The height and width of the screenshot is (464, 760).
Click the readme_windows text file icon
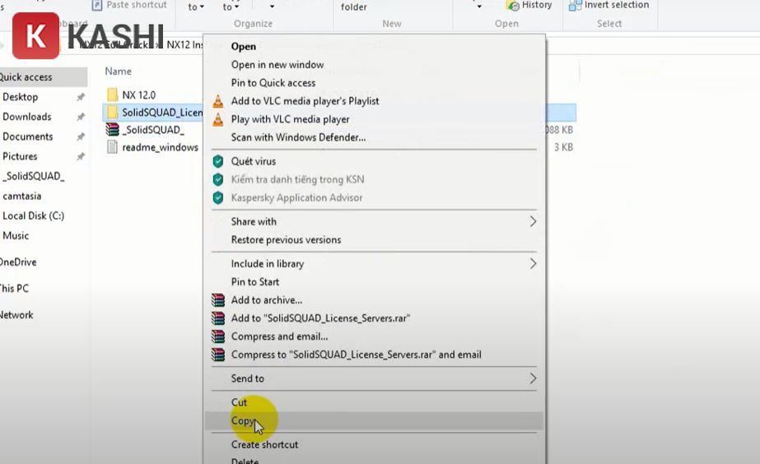pos(113,147)
